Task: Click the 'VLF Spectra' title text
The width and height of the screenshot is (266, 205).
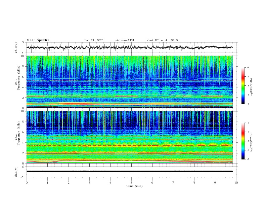Action: coord(38,40)
